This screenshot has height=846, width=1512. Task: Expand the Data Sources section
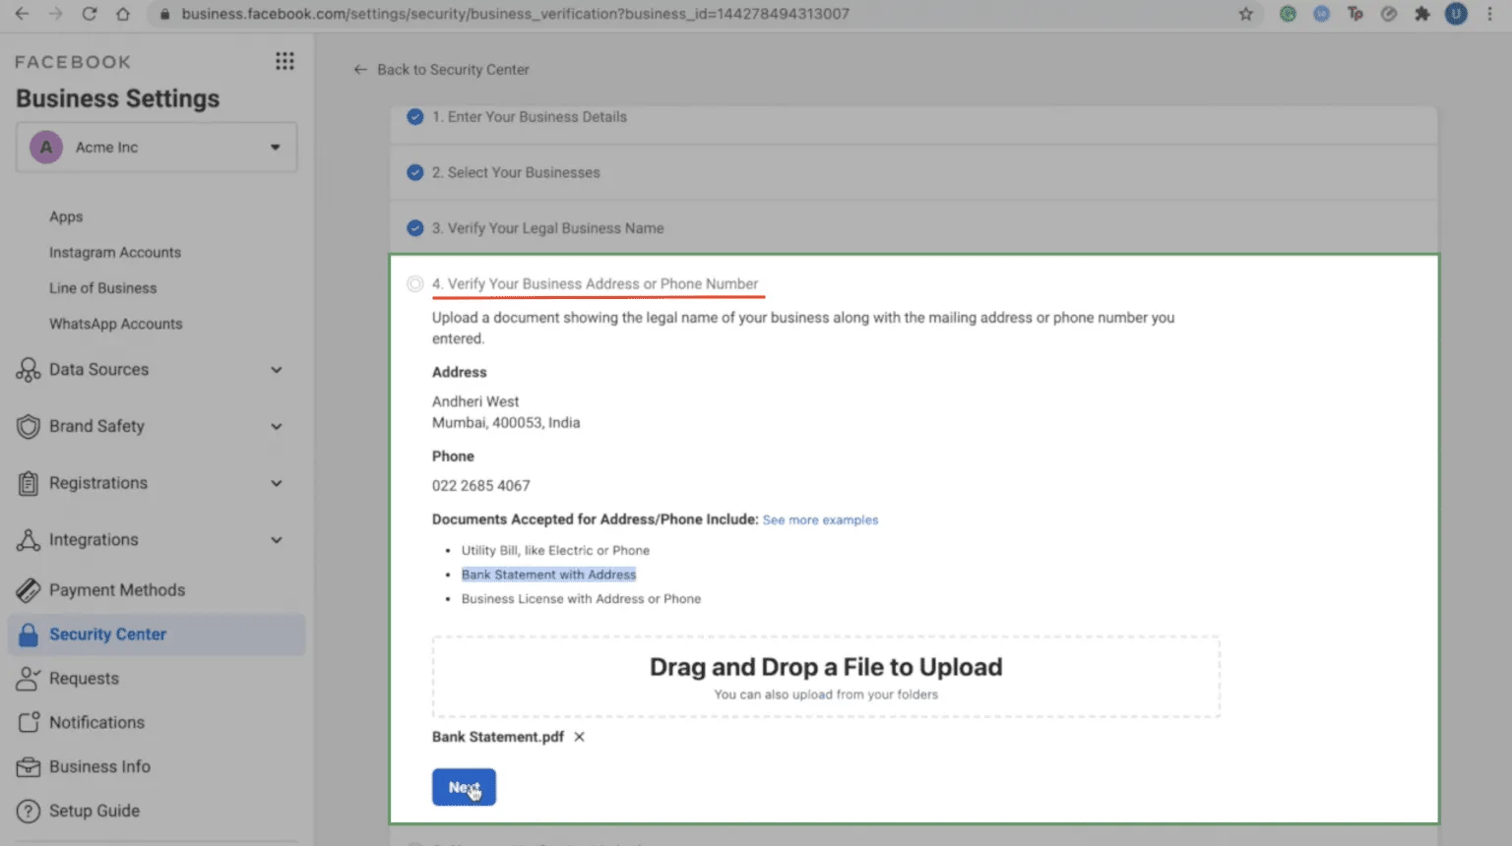(x=277, y=370)
